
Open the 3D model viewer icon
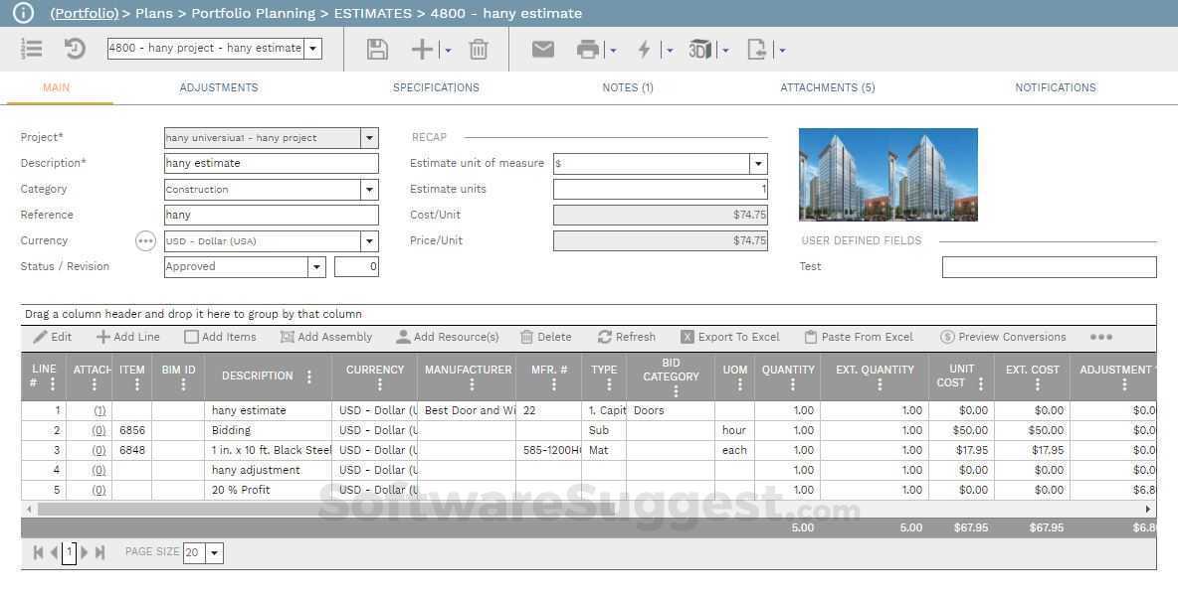pos(702,49)
